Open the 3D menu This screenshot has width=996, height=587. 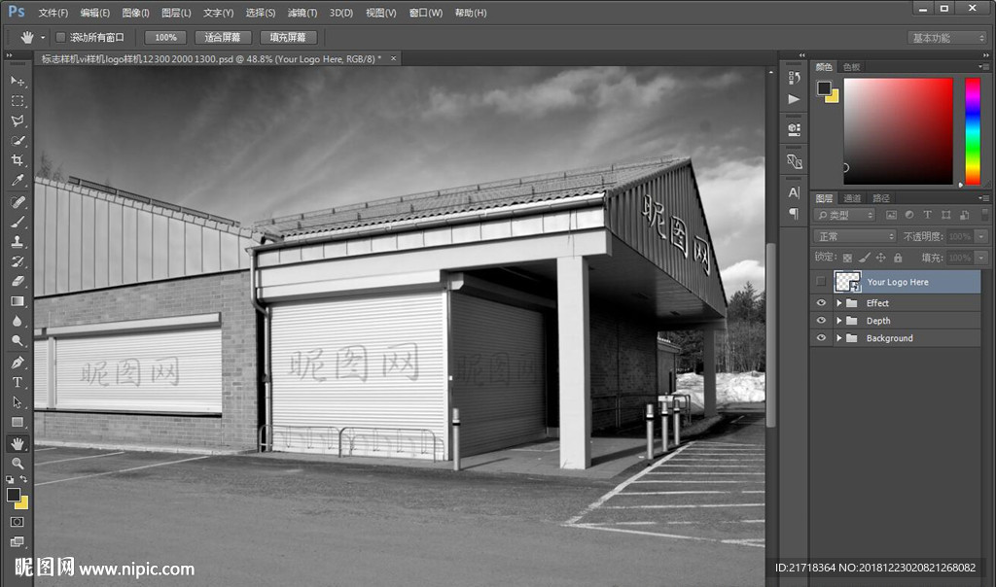341,13
